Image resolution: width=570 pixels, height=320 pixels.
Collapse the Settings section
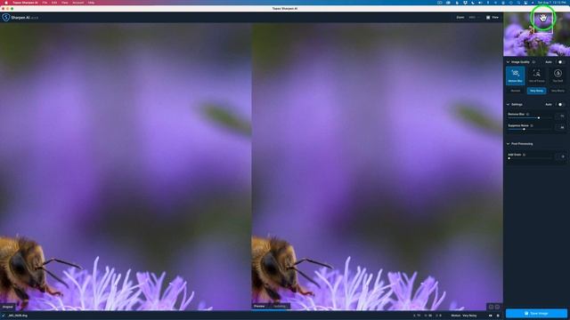click(x=509, y=105)
